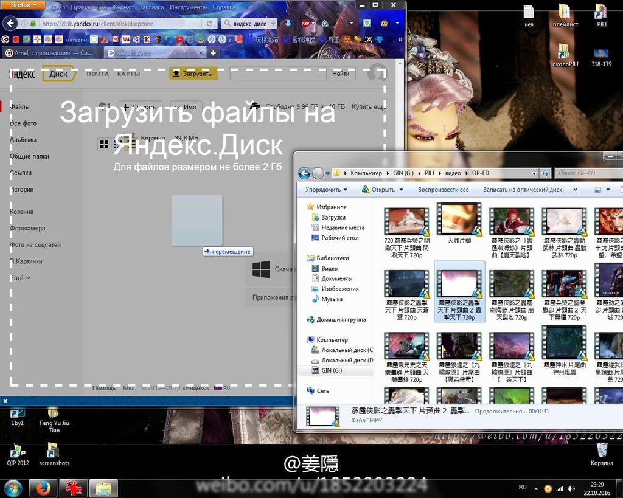Screen dimensions: 623x498
Task: Open История in Yandex Disk sidebar
Action: [x=21, y=190]
